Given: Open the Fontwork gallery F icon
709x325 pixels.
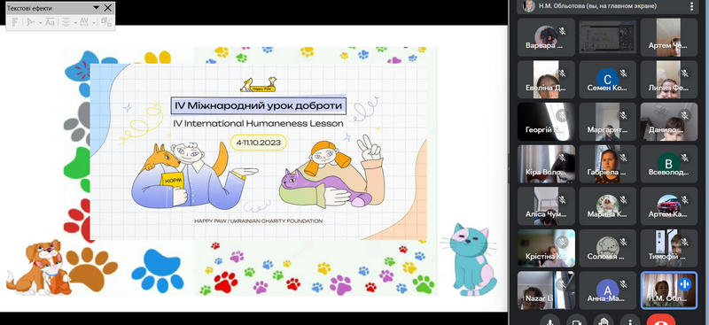Looking at the screenshot, I should tap(14, 22).
